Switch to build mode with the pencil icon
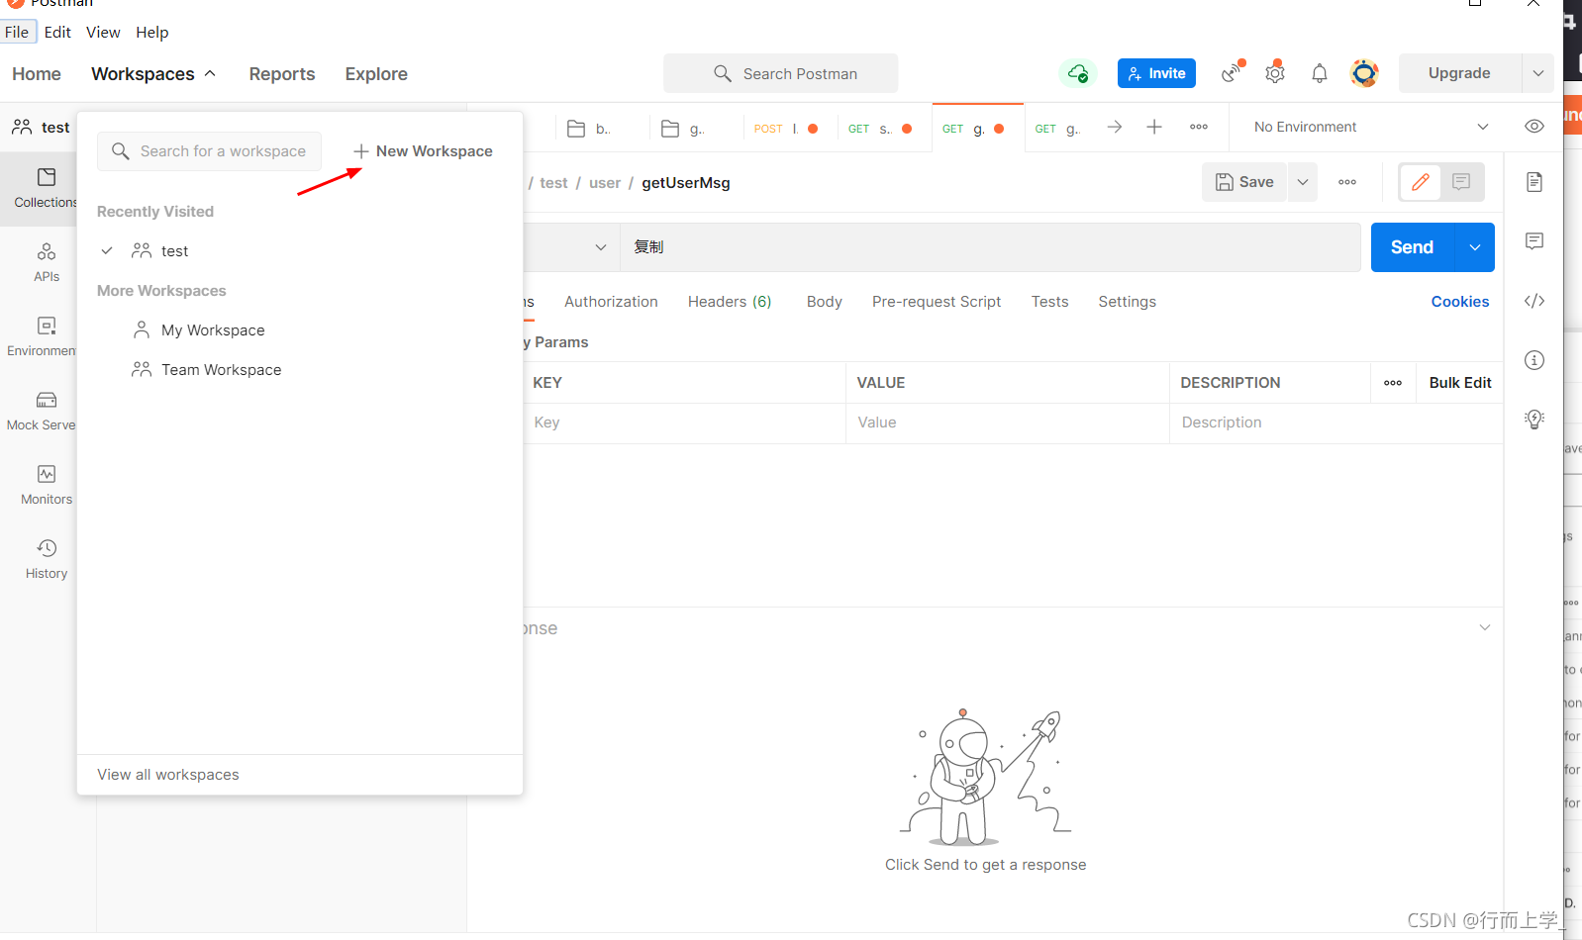The height and width of the screenshot is (940, 1582). pyautogui.click(x=1421, y=182)
